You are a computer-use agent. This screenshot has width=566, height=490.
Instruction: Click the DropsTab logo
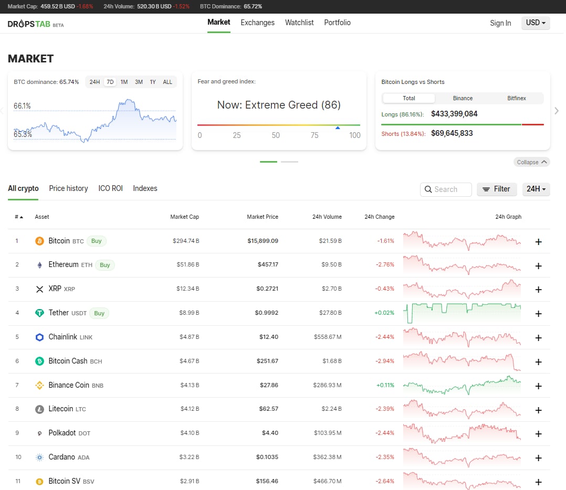click(35, 24)
